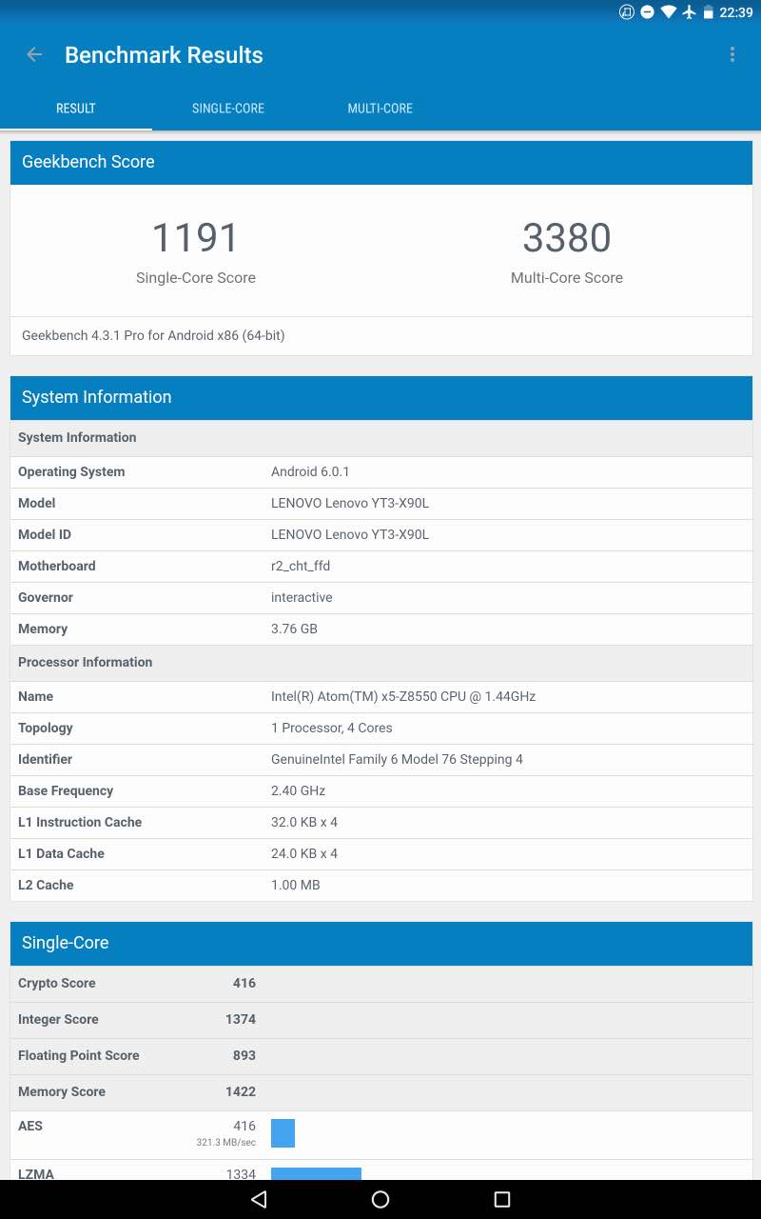
Task: Tap the LZMA benchmark score bar
Action: 316,1173
